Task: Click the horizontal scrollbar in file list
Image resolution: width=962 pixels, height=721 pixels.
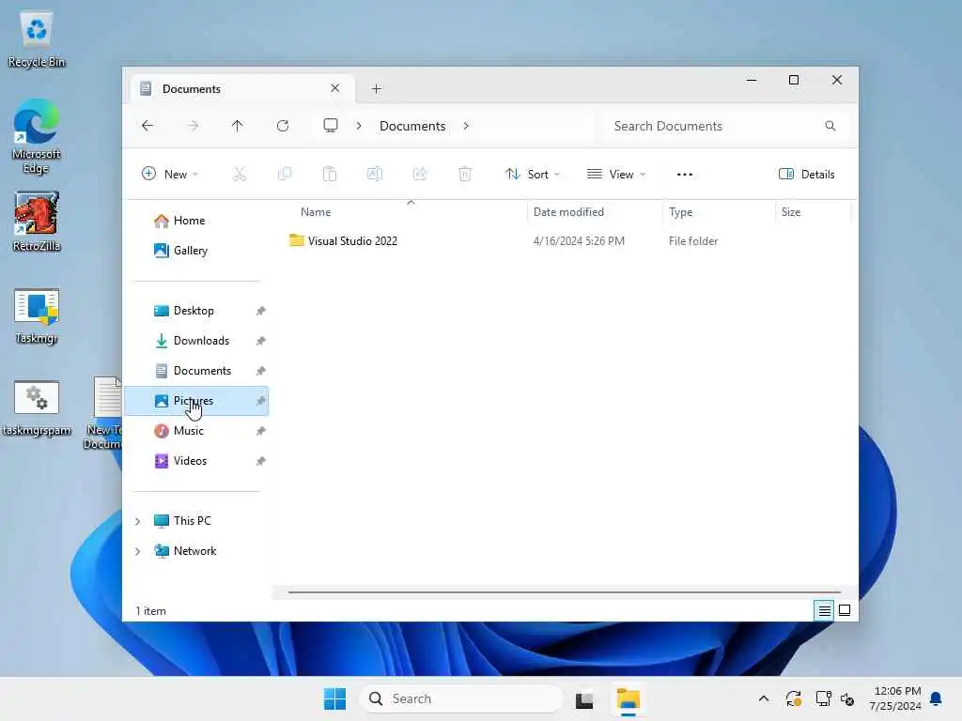Action: tap(564, 592)
